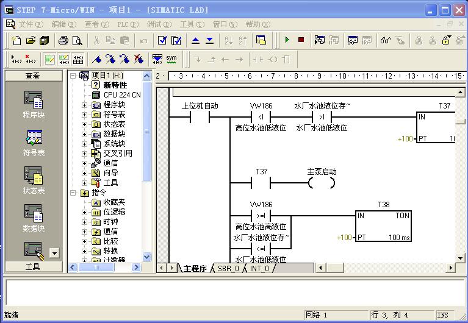This screenshot has height=323, width=468.
Task: Click the Compile checkmark icon
Action: (162, 40)
